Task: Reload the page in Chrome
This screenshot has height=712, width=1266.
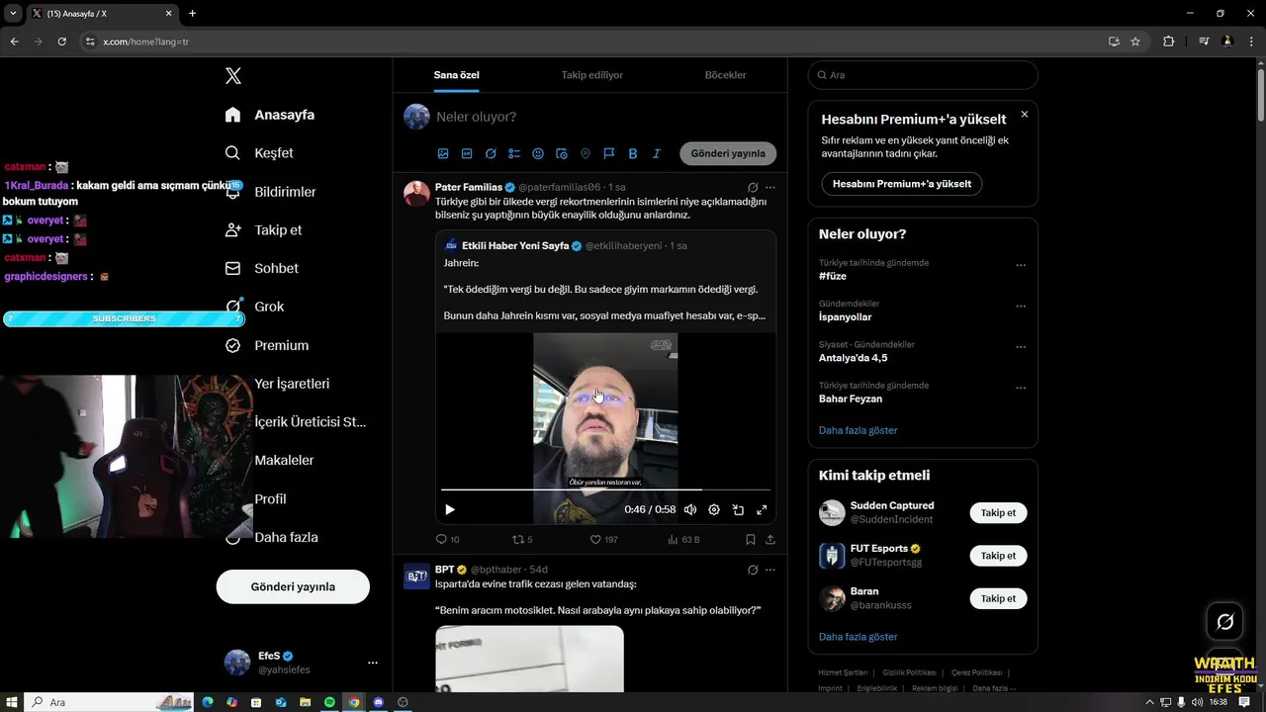Action: [x=62, y=42]
